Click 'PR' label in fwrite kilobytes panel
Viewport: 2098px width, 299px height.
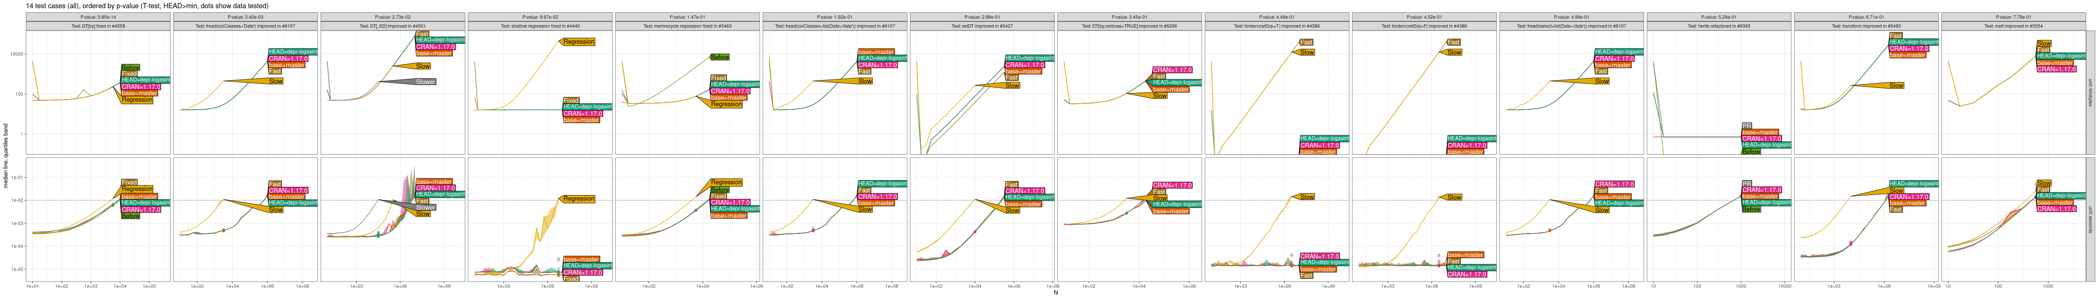tap(1746, 126)
